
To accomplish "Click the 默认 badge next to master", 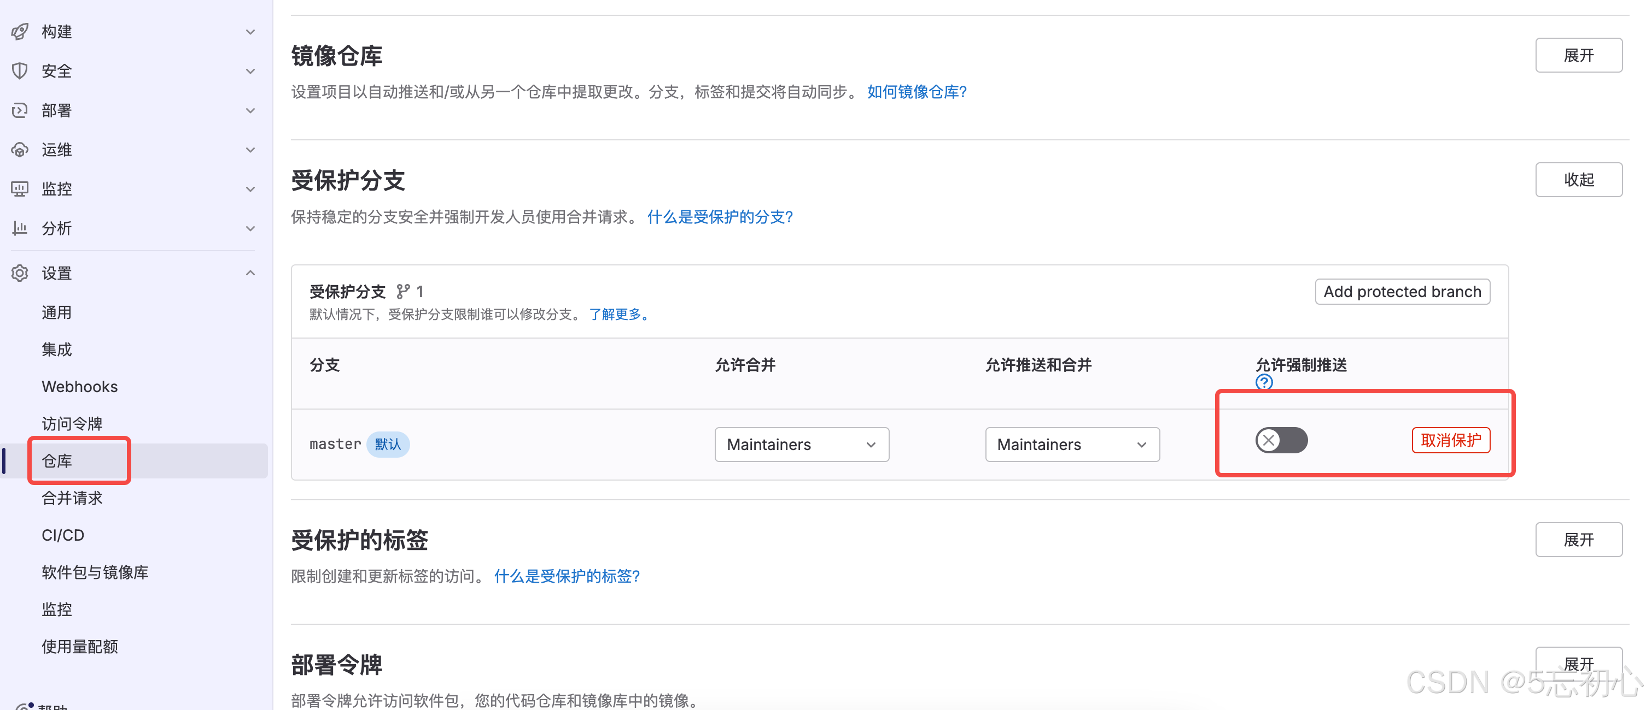I will pos(388,444).
